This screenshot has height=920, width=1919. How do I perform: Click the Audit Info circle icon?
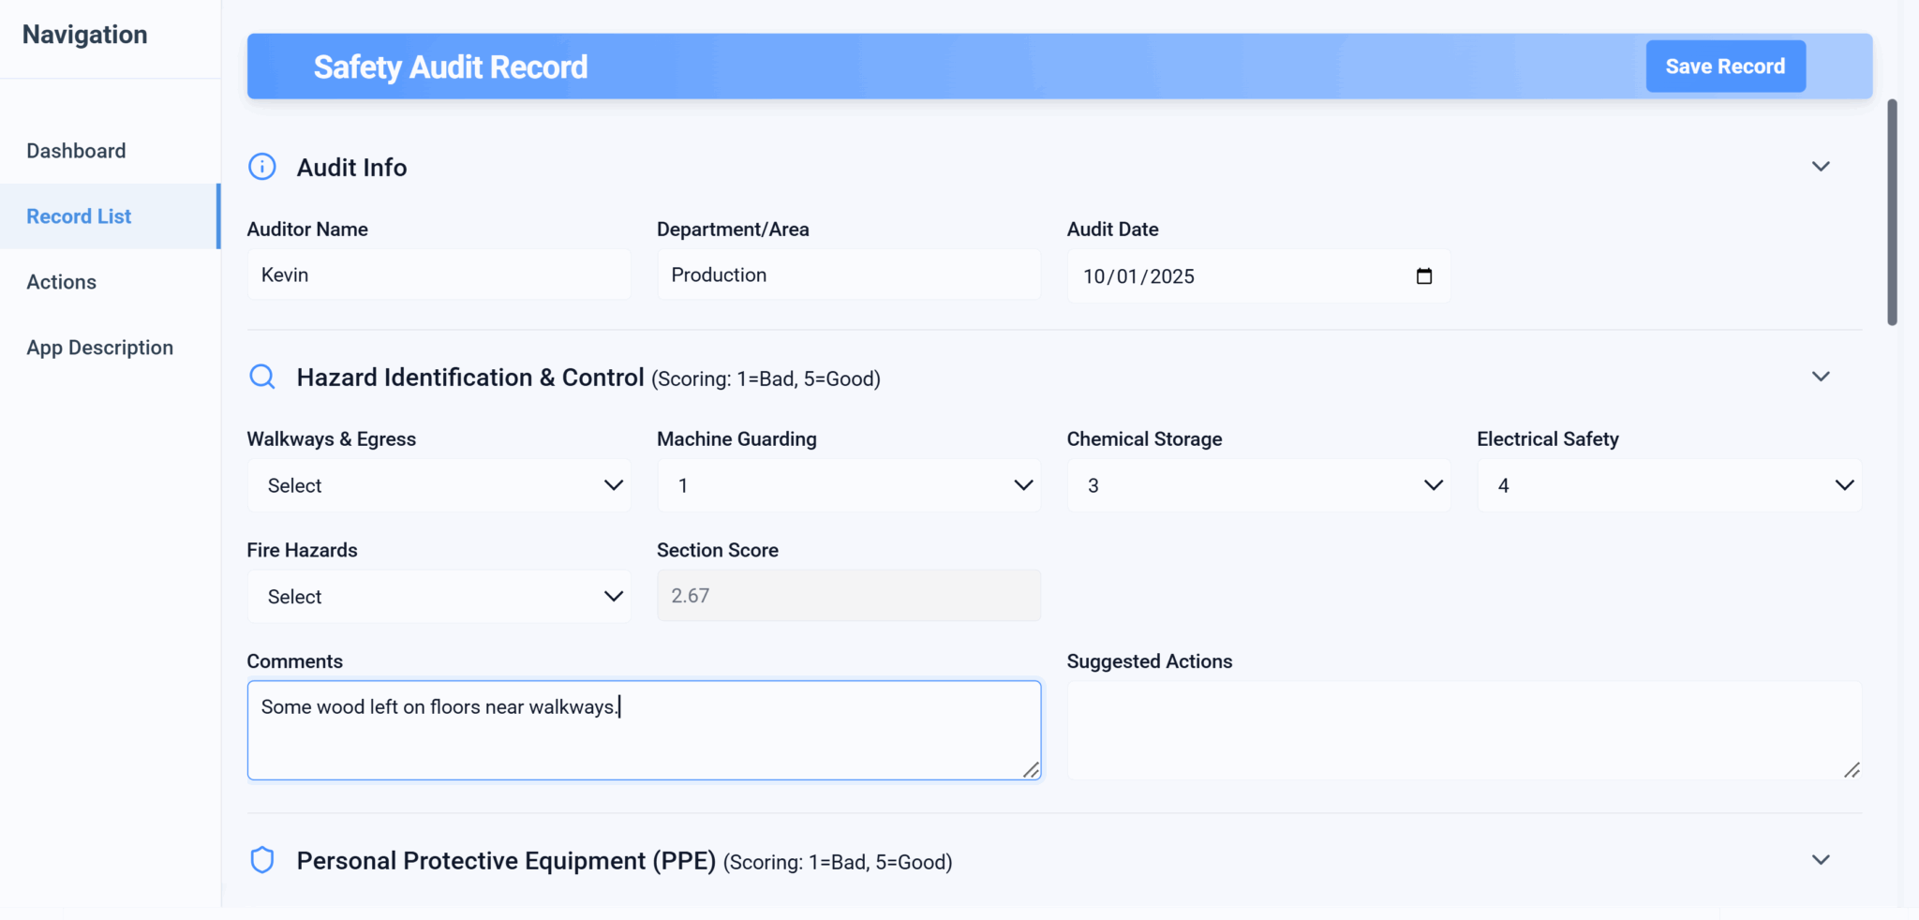point(262,167)
